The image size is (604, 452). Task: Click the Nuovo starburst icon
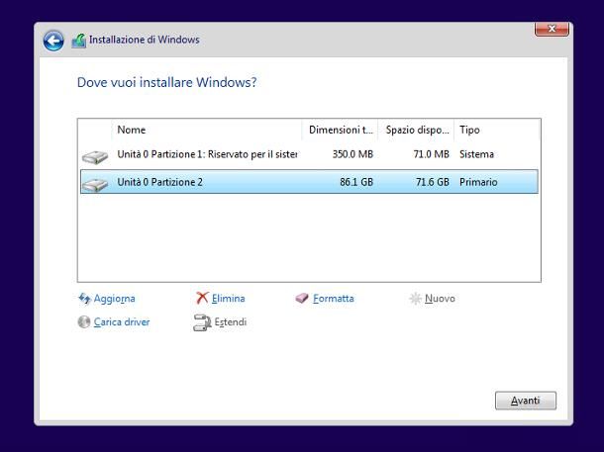(x=415, y=298)
